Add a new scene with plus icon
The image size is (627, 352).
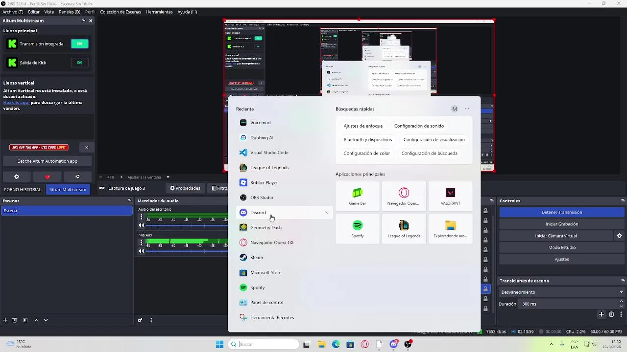[x=5, y=320]
